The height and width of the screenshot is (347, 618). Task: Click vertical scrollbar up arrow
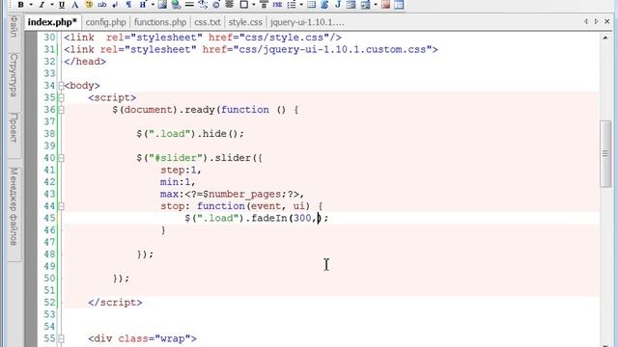tap(605, 38)
